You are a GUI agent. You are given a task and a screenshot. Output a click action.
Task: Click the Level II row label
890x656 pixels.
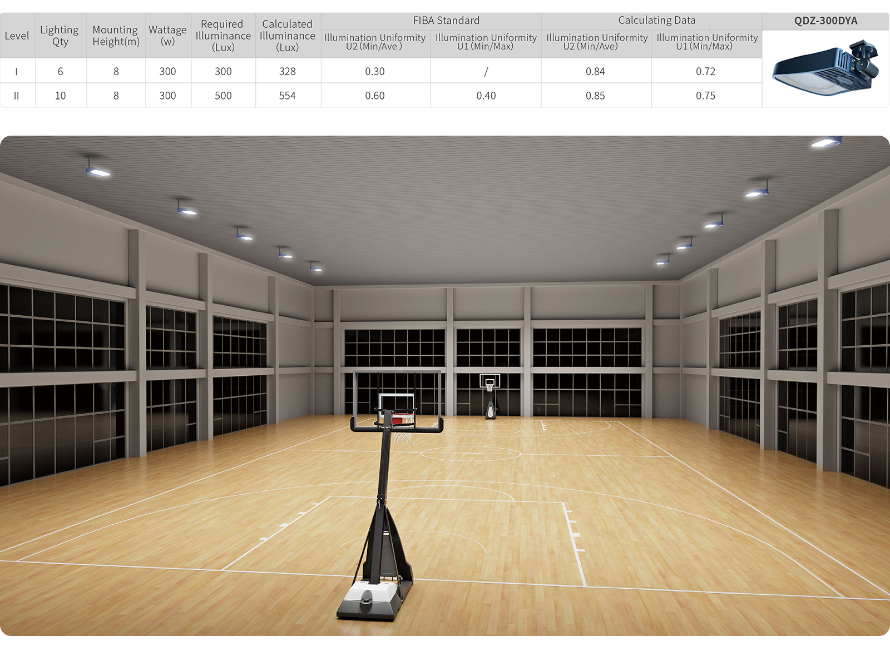tap(17, 96)
